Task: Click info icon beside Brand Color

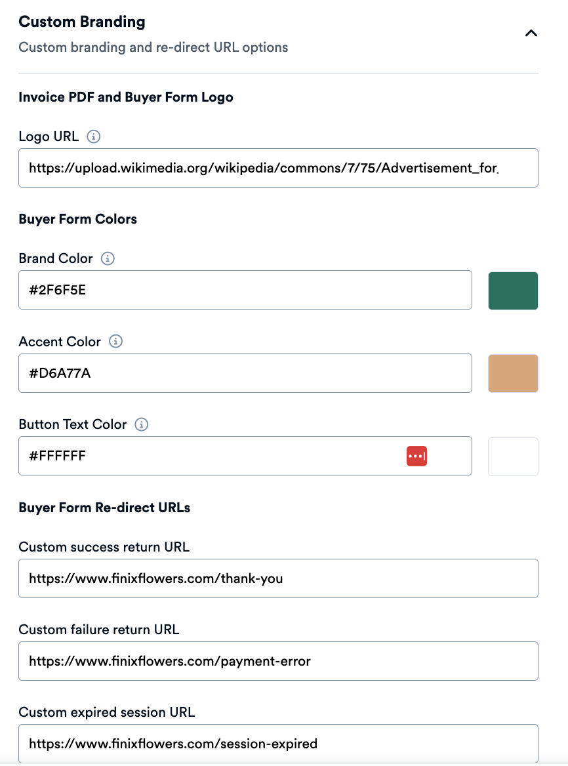Action: [108, 258]
